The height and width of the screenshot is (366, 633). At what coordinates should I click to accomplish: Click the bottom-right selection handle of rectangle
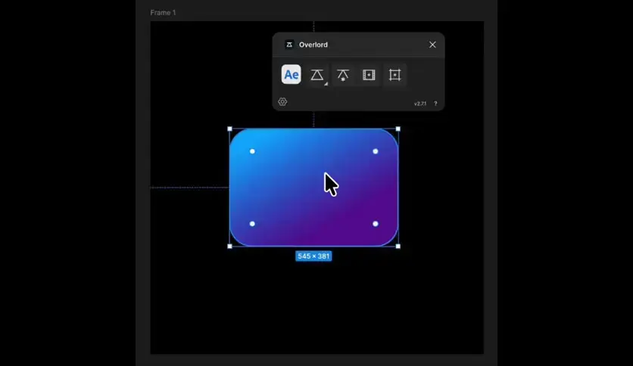398,247
